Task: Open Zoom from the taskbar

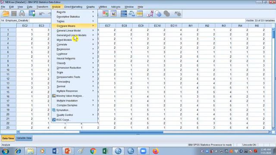Action: click(143, 151)
